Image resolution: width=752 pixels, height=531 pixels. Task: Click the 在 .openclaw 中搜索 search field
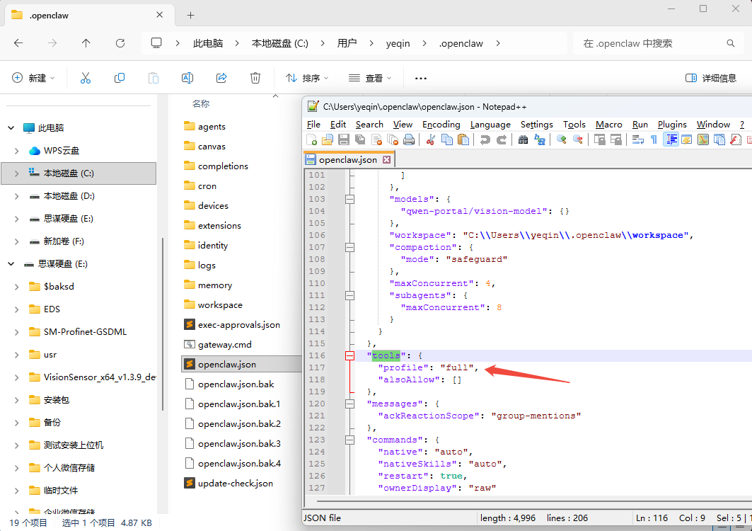coord(659,43)
